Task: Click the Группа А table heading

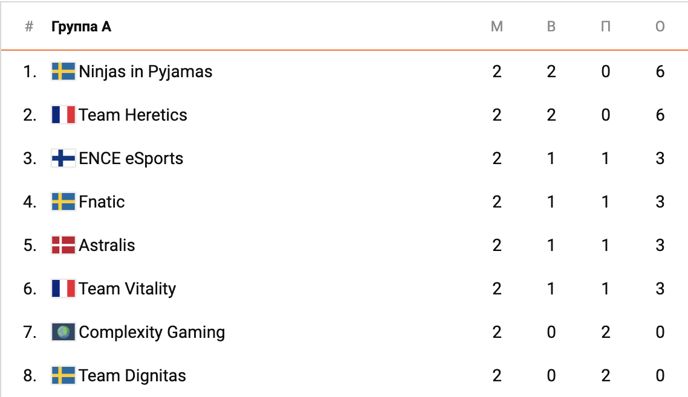Action: [x=81, y=27]
